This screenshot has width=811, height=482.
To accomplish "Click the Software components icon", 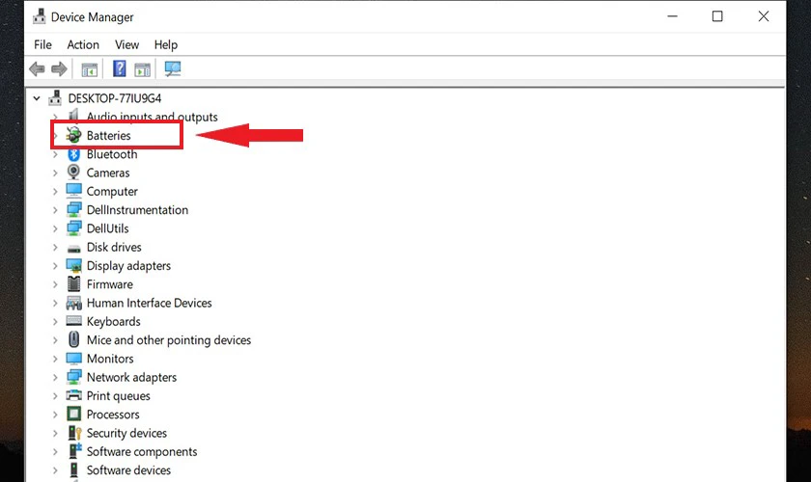I will coord(75,451).
